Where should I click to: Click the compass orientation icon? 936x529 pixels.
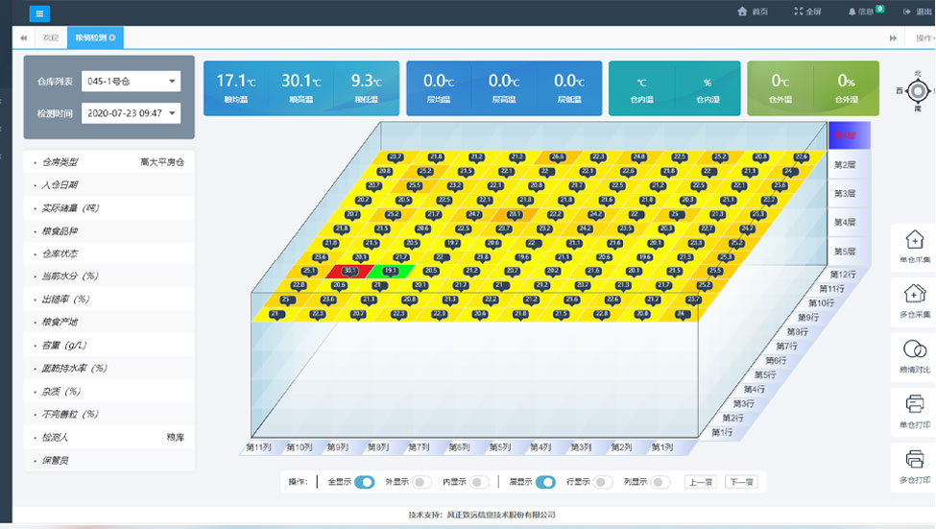point(918,91)
